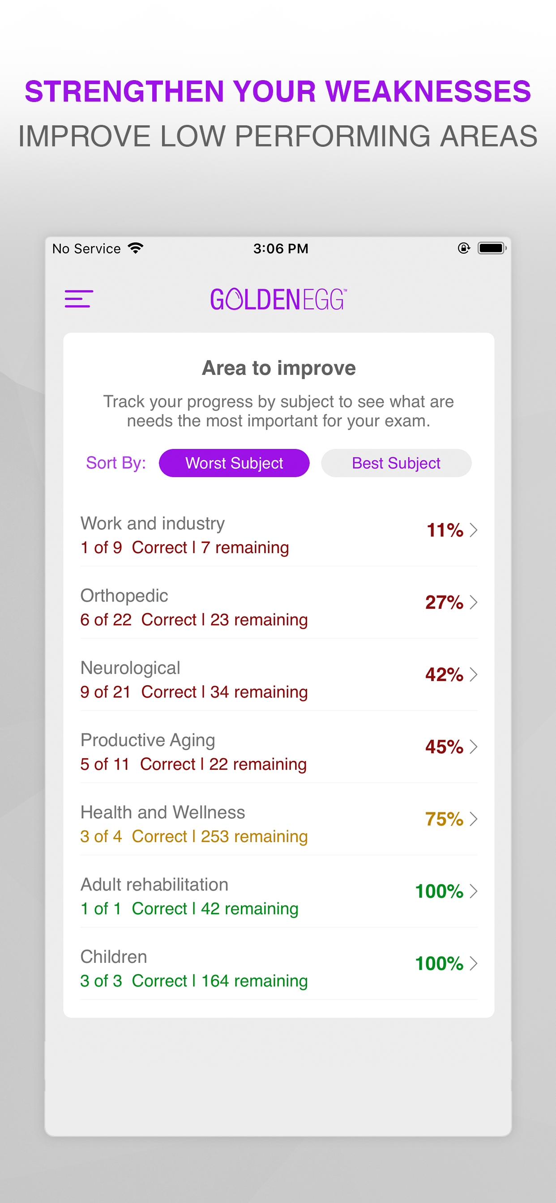Select Worst Subject sort option
The height and width of the screenshot is (1203, 556).
[234, 463]
